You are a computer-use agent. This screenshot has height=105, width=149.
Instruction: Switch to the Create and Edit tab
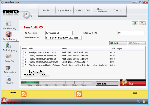pyautogui.click(x=83, y=10)
